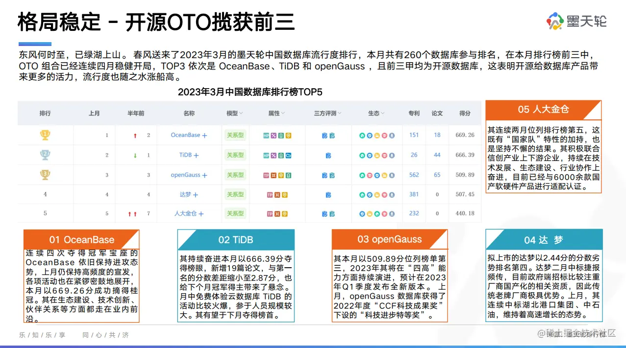Open the 模型 column filter dropdown
This screenshot has width=626, height=348.
tap(241, 114)
